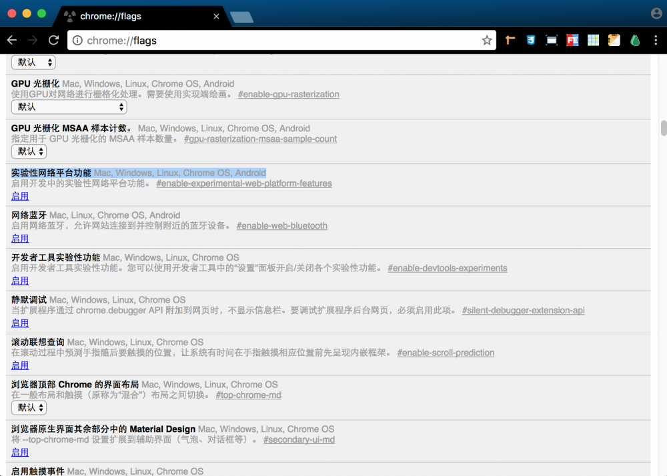The image size is (667, 476).
Task: Click the highlighted 实验性网络平台功能 title
Action: click(51, 173)
